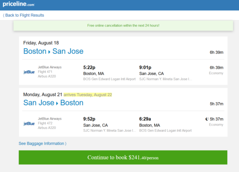The width and height of the screenshot is (239, 172).
Task: Click the free cancellation notice banner
Action: [x=123, y=26]
